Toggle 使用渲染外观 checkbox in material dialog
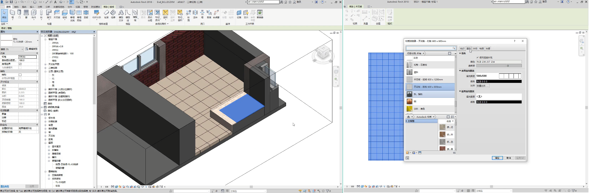Screen dimensions: 589x193 point(478,58)
